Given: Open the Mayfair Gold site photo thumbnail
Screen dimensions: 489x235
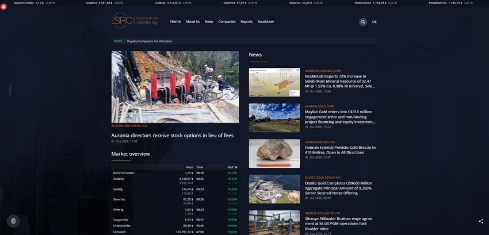Looking at the screenshot, I should [x=274, y=118].
